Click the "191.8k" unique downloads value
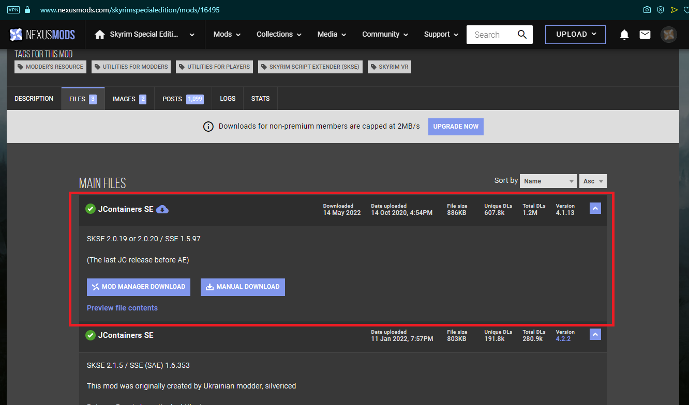The image size is (689, 405). (x=495, y=339)
